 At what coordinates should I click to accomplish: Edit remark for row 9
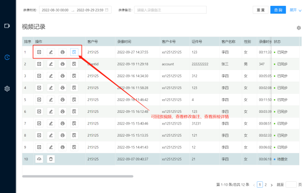click(x=51, y=147)
